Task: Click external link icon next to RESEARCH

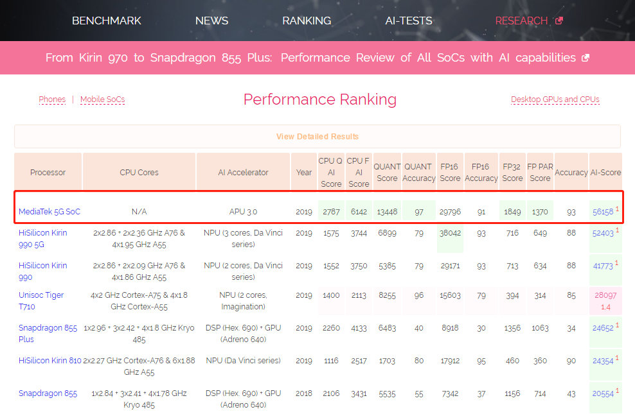Action: click(559, 20)
